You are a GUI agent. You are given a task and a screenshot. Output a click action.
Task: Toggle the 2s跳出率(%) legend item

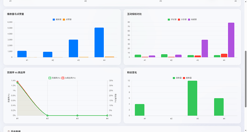[x=68, y=78]
